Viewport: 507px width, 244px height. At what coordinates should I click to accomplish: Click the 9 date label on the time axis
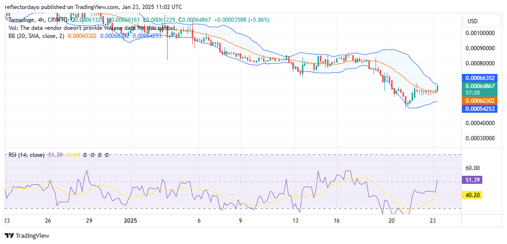coord(240,221)
